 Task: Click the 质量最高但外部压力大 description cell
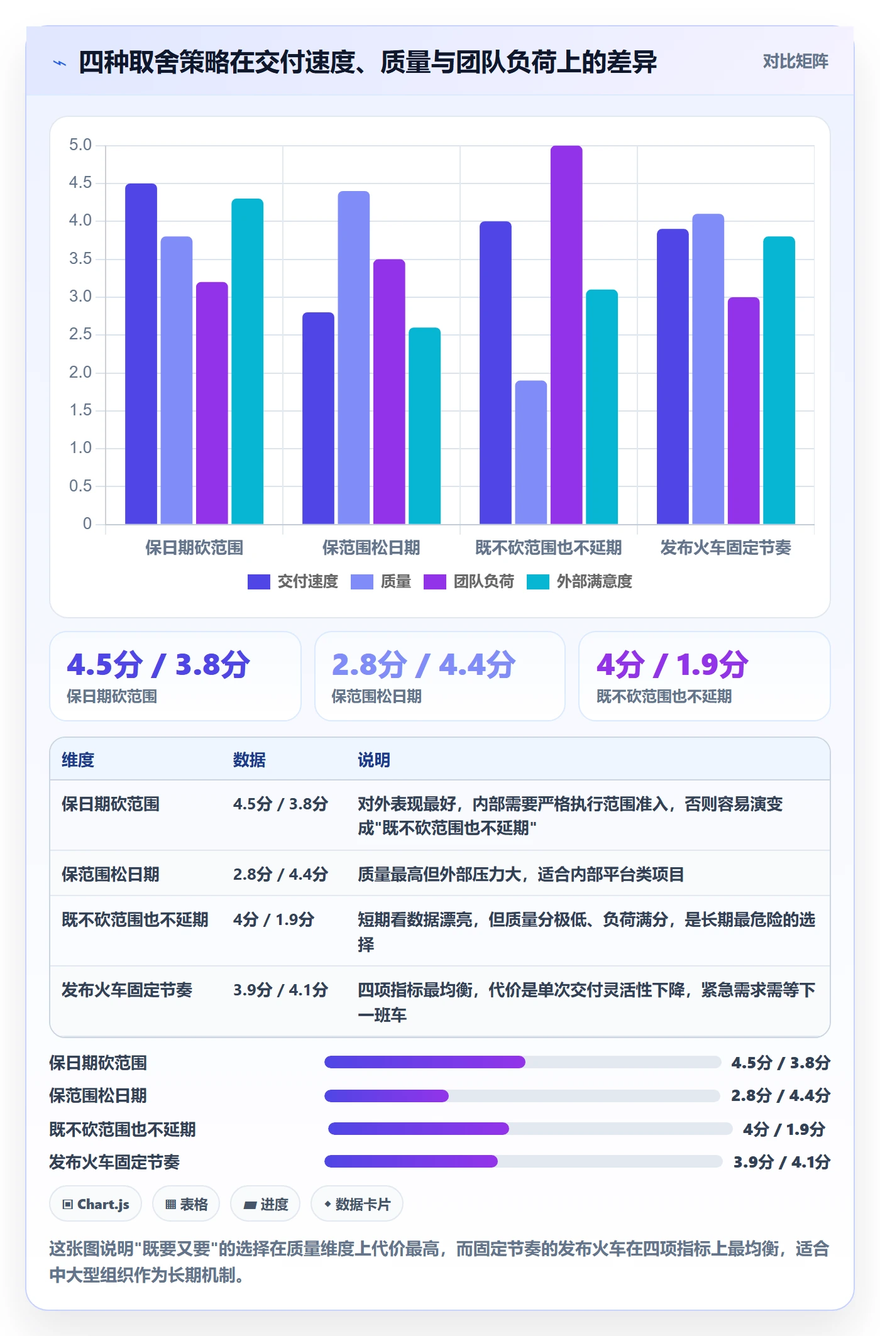coord(521,874)
